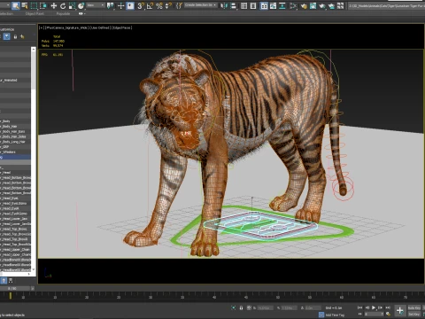Toggle the Ribbon display button
425x319 pixels.
pos(264,5)
